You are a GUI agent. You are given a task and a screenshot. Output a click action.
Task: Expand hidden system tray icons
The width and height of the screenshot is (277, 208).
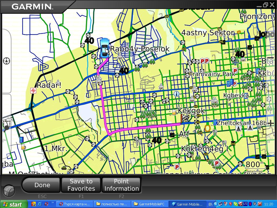click(x=216, y=204)
